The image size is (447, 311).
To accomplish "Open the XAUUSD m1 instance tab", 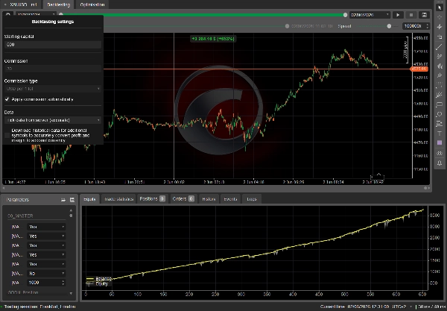I will coord(22,4).
